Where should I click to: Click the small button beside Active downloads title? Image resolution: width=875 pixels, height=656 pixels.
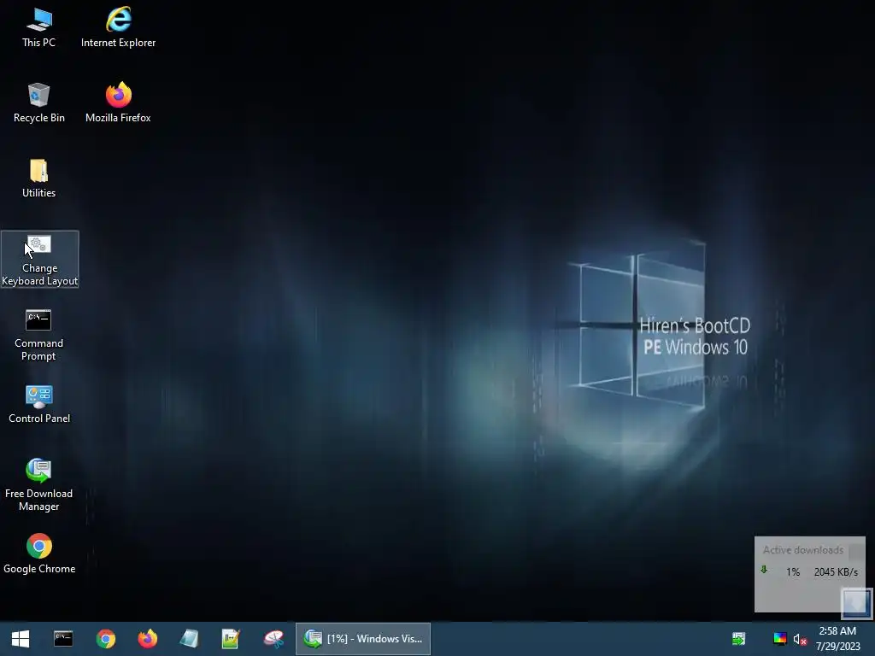click(856, 551)
